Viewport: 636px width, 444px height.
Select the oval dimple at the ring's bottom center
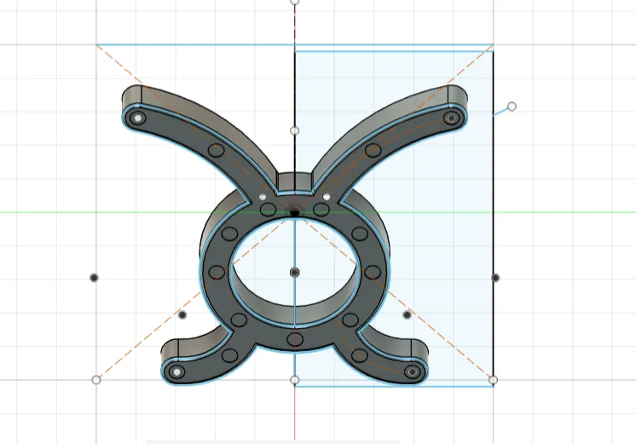(295, 339)
